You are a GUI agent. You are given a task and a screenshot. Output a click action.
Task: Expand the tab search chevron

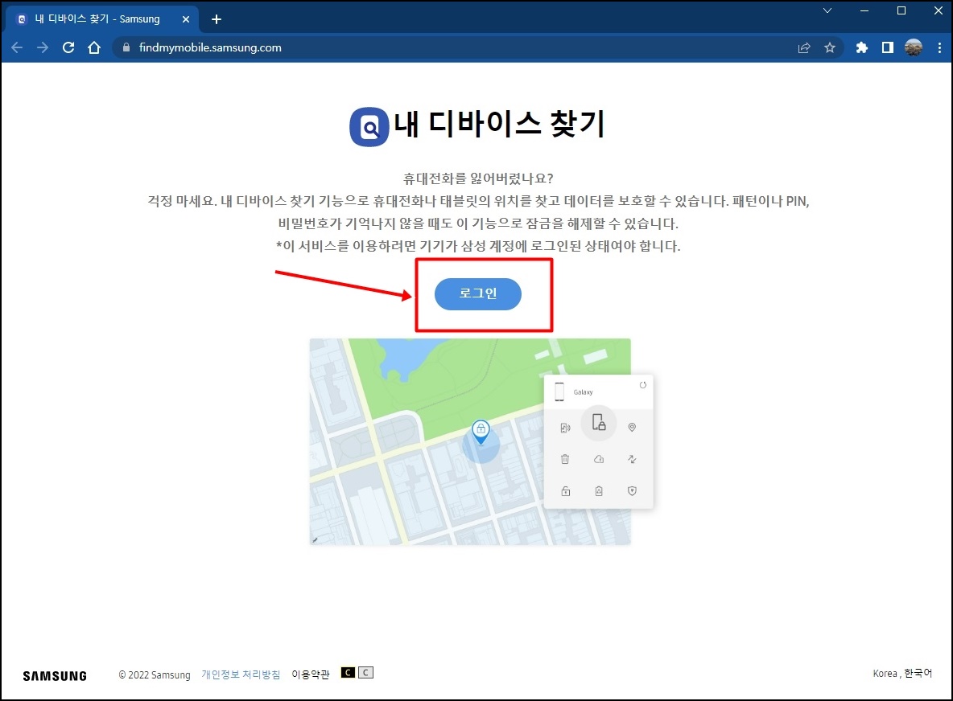pyautogui.click(x=827, y=11)
